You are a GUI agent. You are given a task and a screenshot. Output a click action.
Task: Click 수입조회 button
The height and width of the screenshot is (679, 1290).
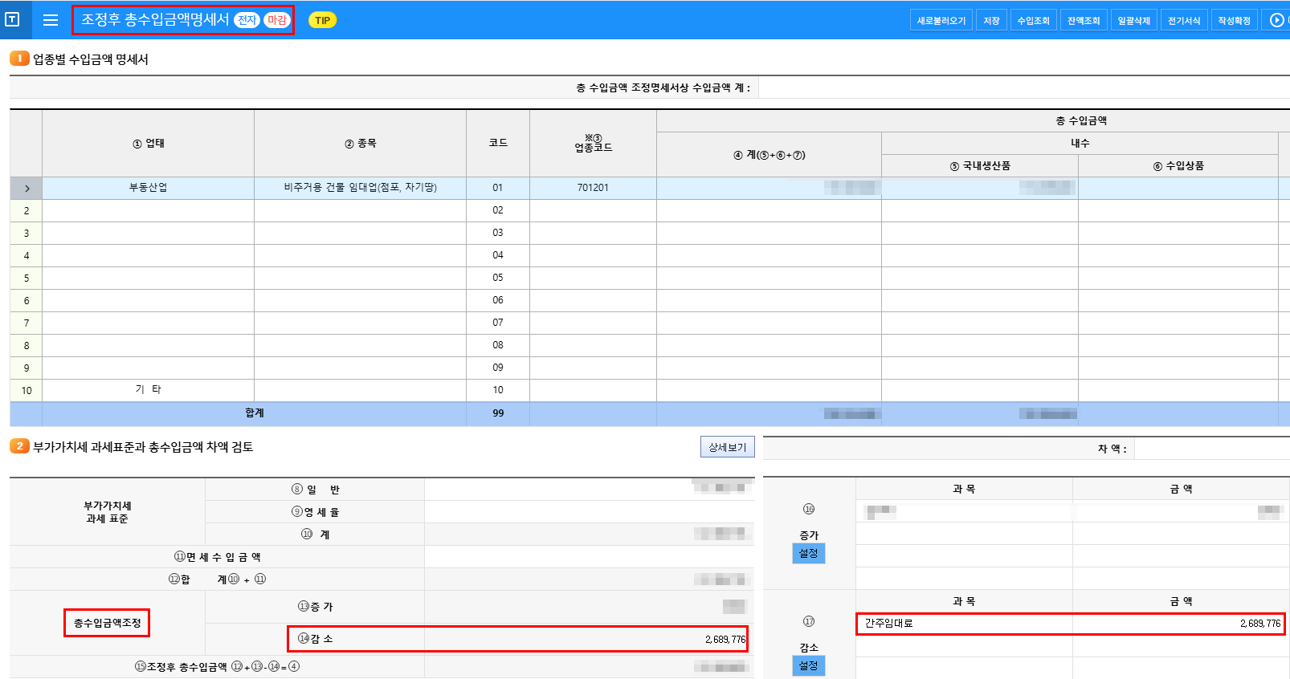point(1033,20)
